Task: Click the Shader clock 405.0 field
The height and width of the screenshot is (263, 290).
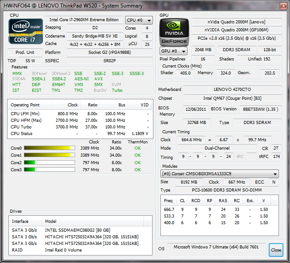Action: [x=185, y=73]
